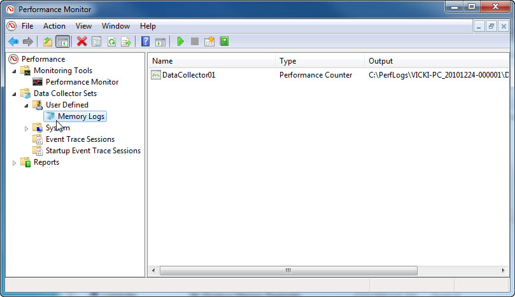Collapse the Monitoring Tools node
515x297 pixels.
point(14,71)
